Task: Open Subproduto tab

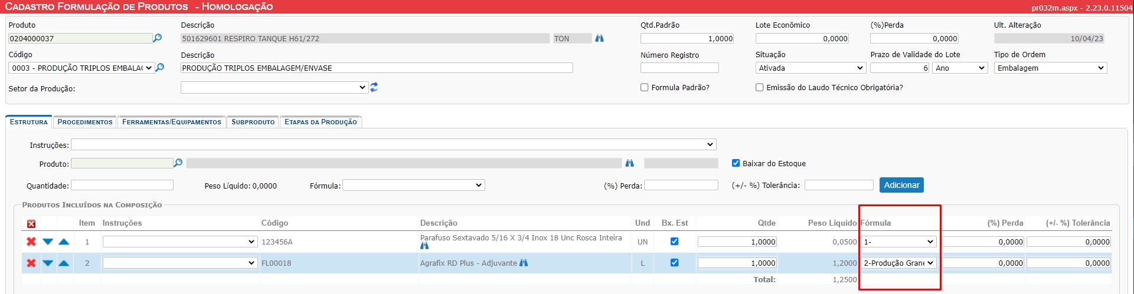Action: coord(253,122)
